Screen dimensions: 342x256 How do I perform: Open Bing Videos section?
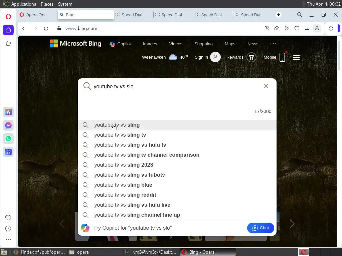[176, 44]
